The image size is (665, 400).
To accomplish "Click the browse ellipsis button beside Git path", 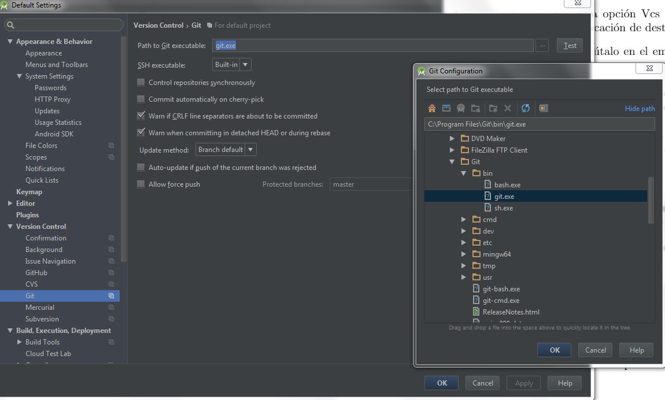I will [x=542, y=46].
